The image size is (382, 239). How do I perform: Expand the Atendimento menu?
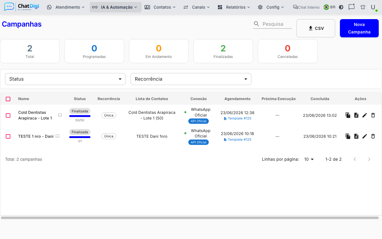(66, 7)
